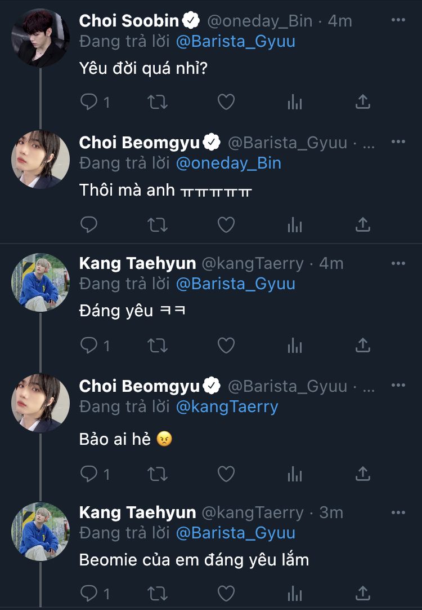Like Choi Soobin's "Yêu đời quá nhỉ?" tweet
Viewport: 422px width, 610px height.
tap(226, 102)
